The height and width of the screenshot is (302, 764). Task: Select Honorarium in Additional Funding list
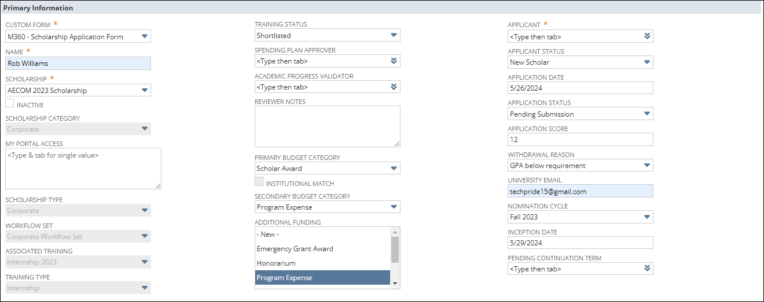pos(322,263)
